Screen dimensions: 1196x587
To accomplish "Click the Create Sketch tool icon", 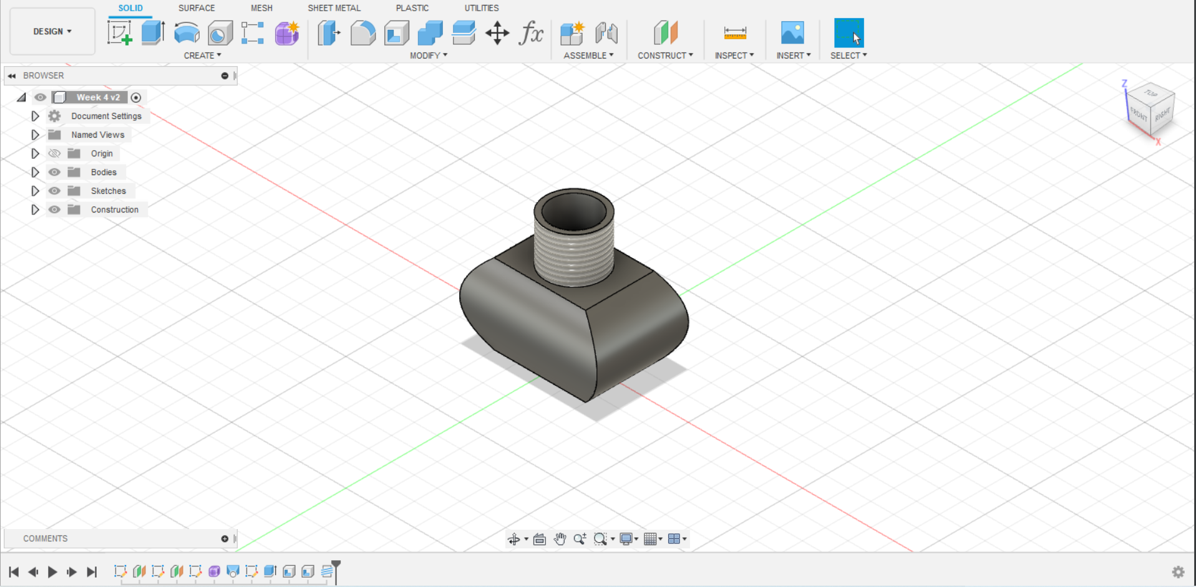I will coord(119,32).
